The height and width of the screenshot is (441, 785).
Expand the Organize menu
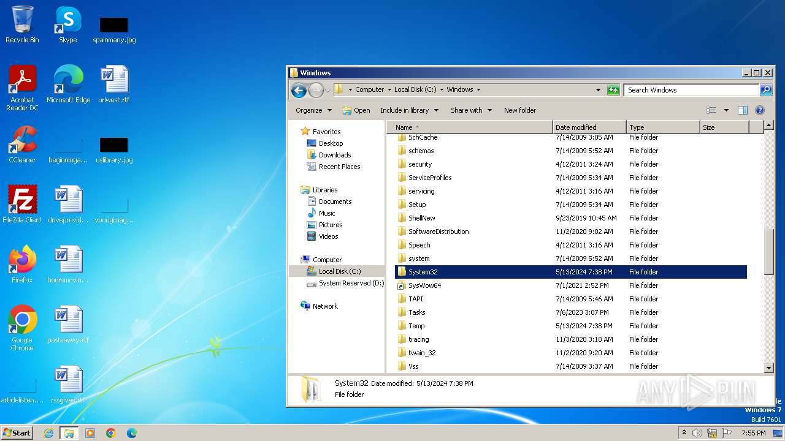313,110
